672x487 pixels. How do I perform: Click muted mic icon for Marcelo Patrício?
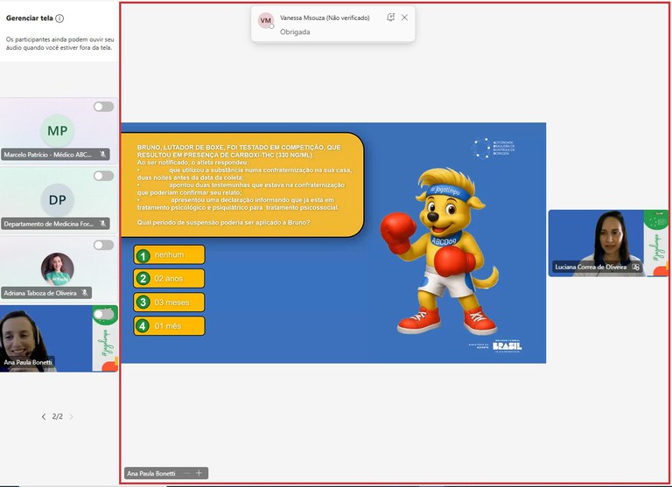point(102,154)
